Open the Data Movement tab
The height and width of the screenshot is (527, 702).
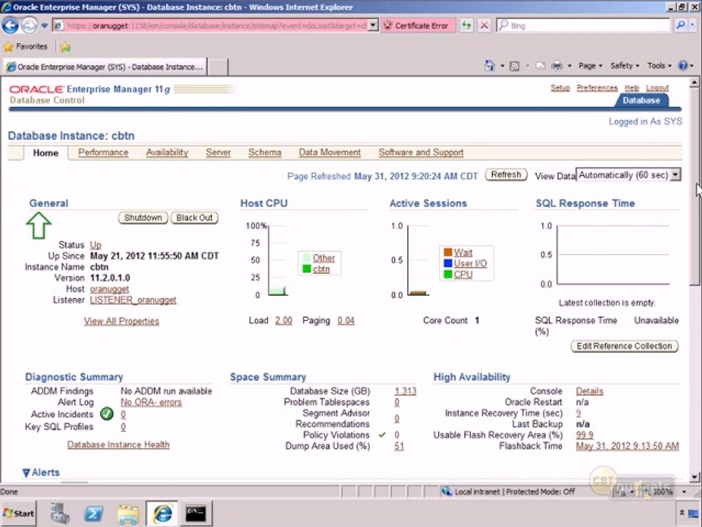coord(330,152)
